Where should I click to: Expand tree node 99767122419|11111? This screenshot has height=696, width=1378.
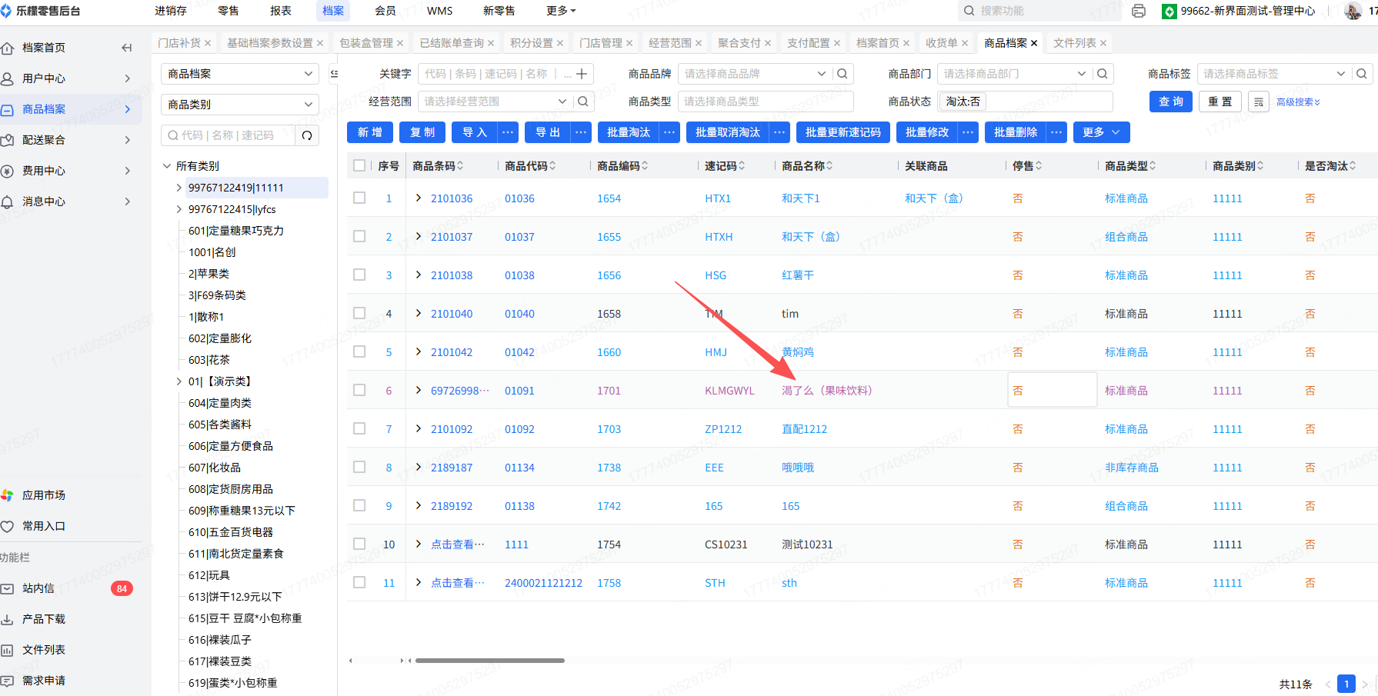coord(179,188)
